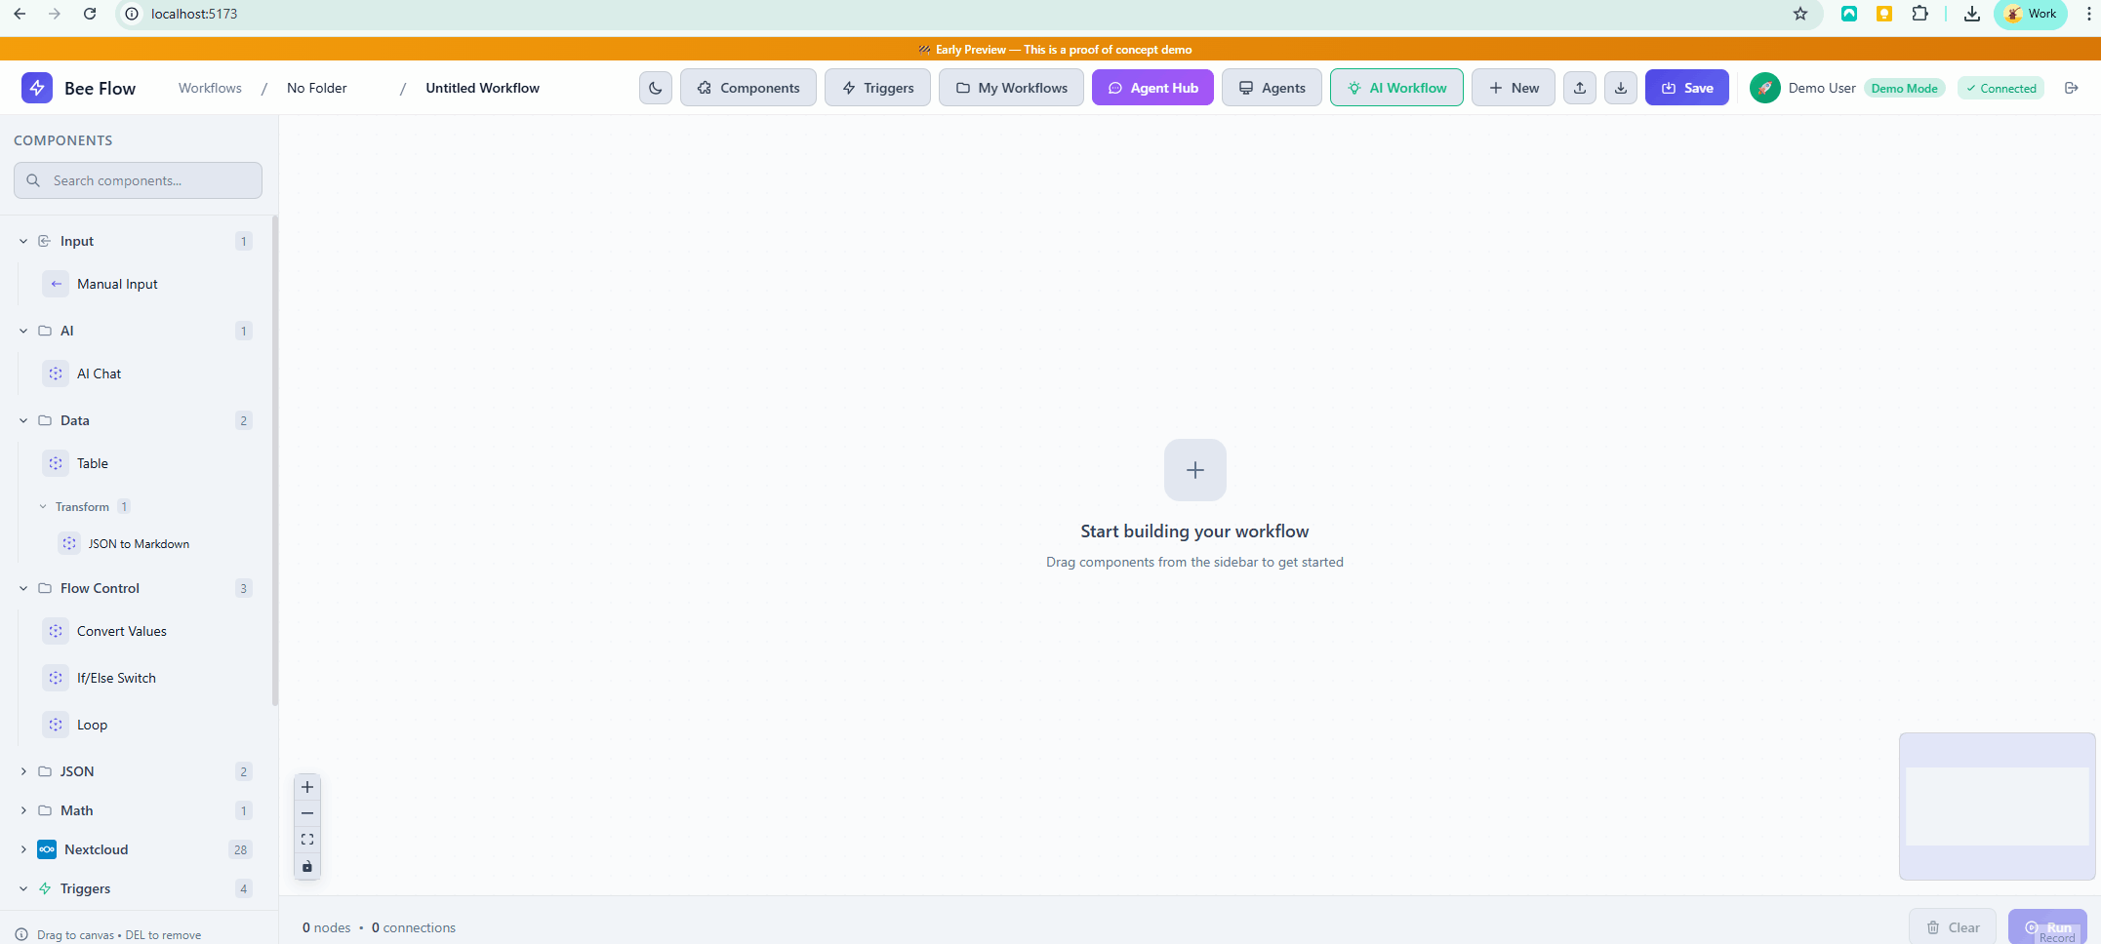The image size is (2101, 944).
Task: Click the If/Else Switch component
Action: (116, 677)
